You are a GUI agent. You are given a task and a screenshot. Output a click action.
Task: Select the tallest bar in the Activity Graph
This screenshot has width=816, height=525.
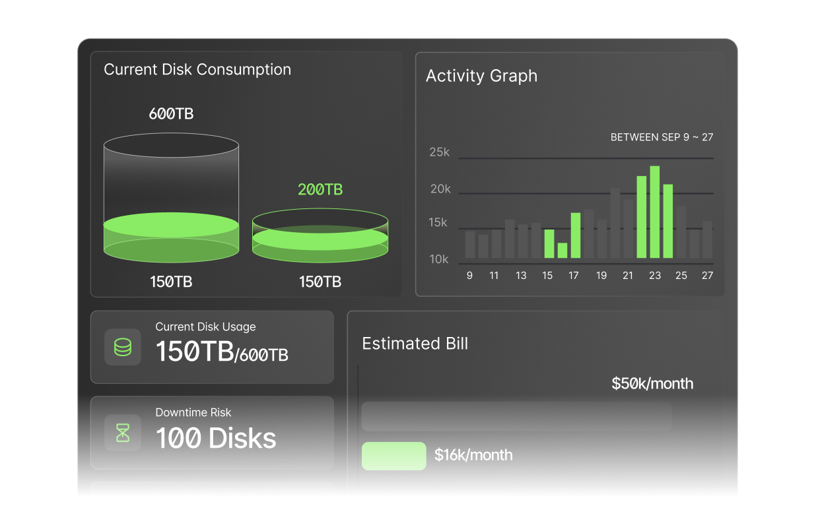(655, 211)
